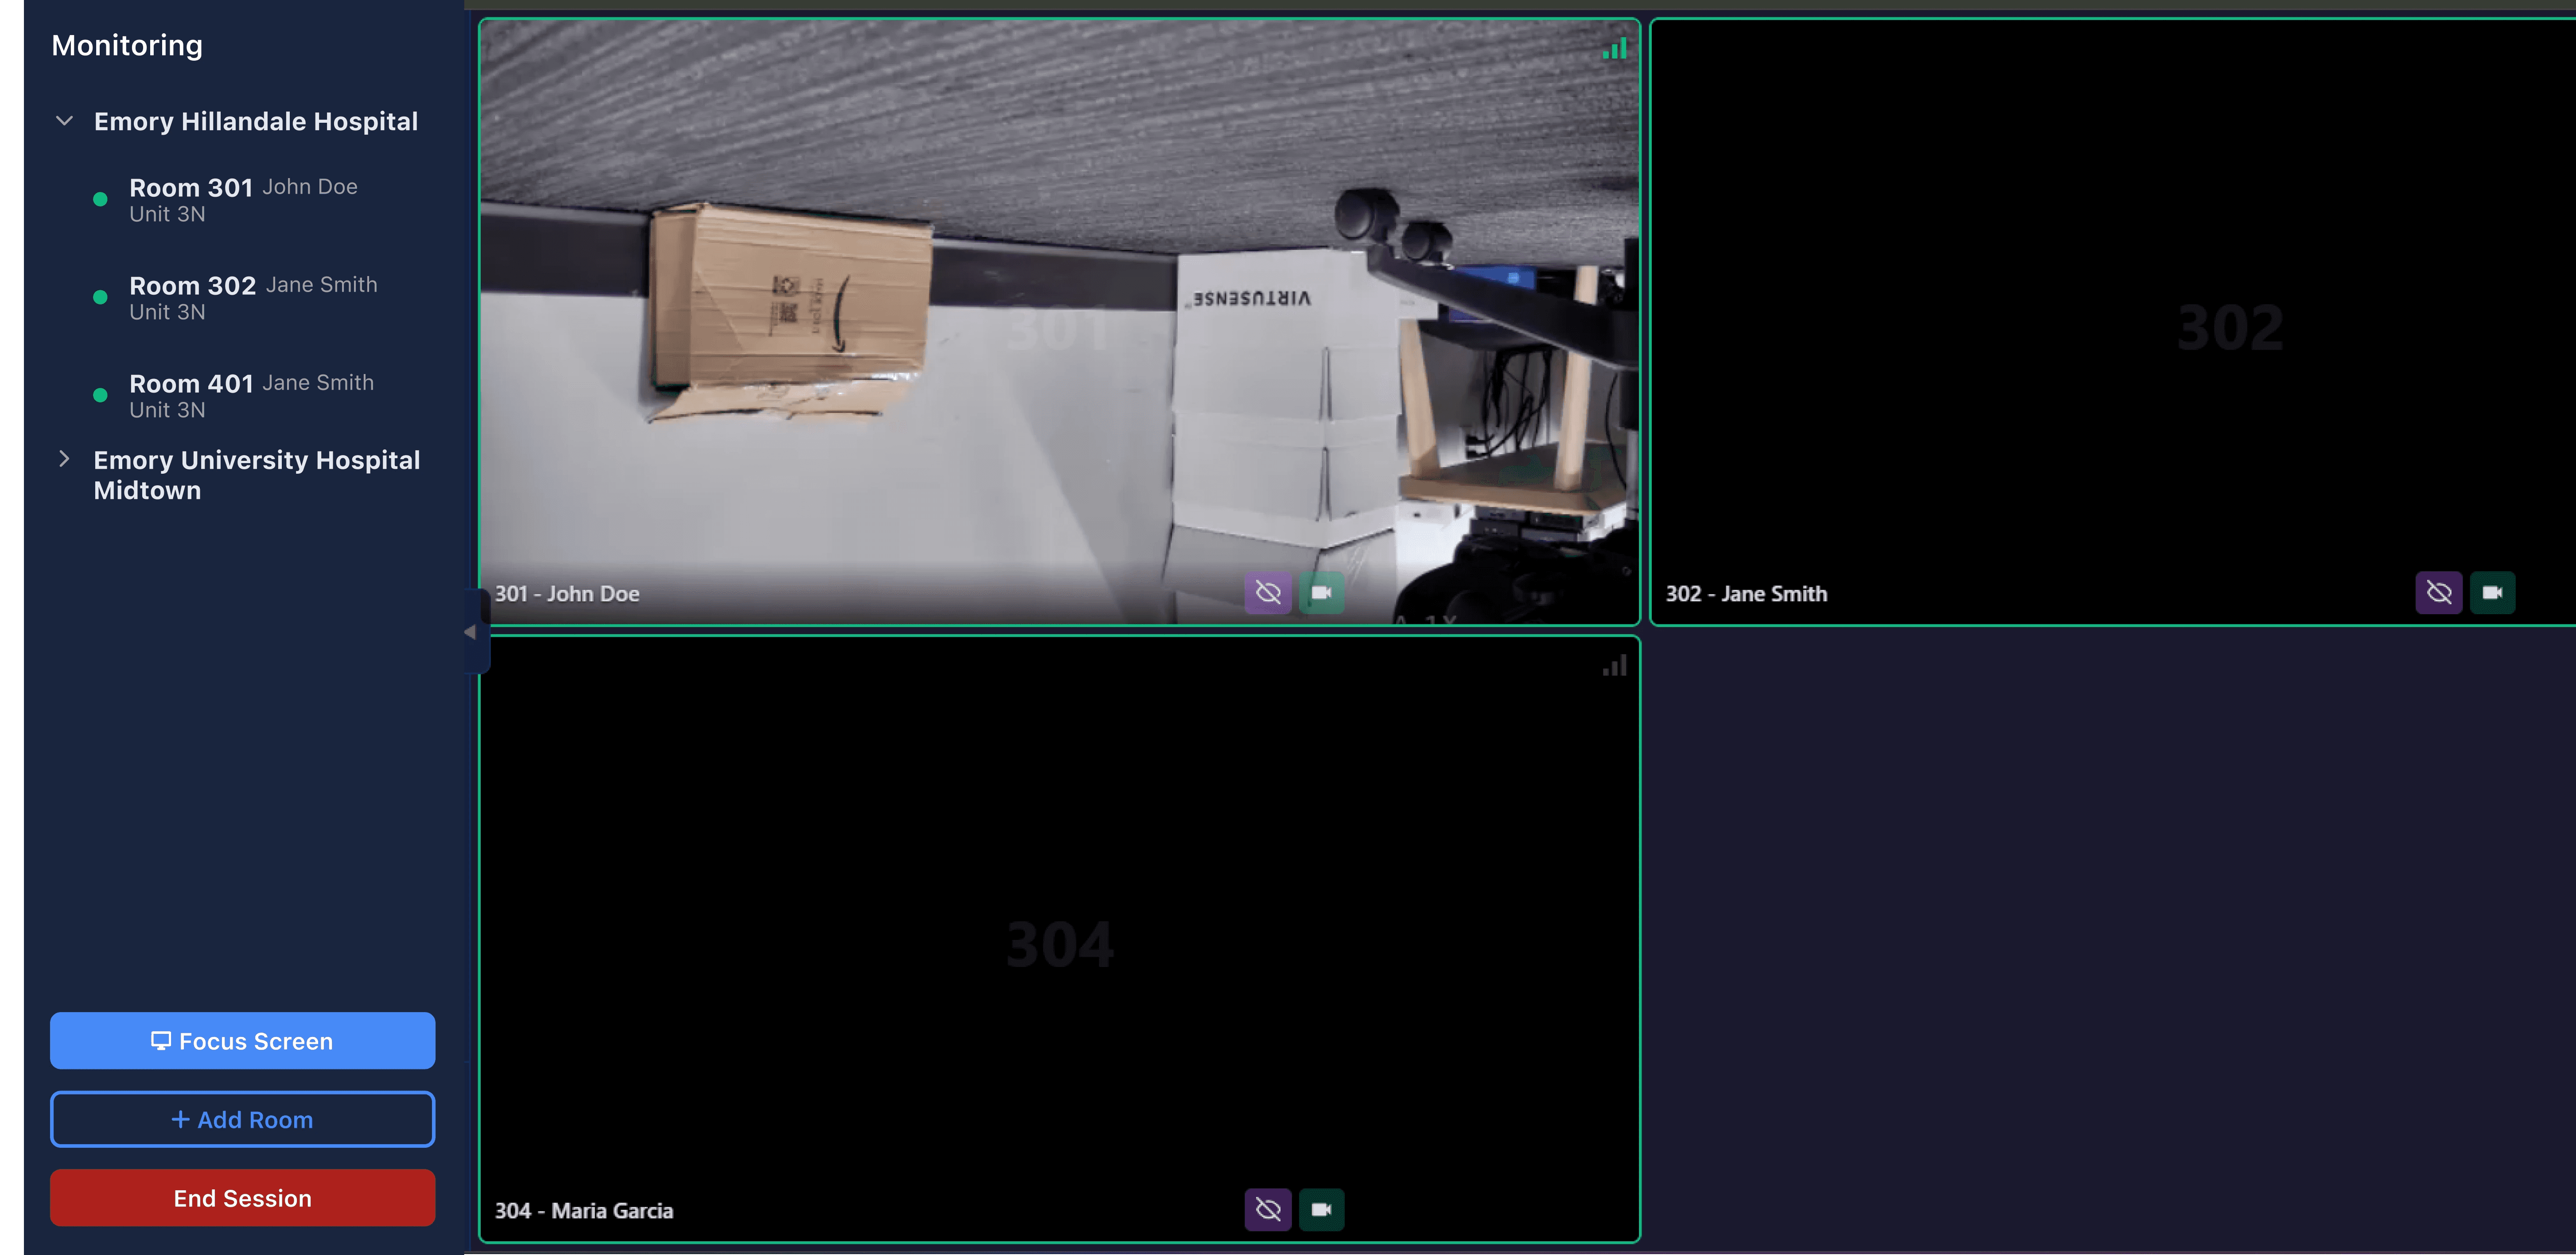The width and height of the screenshot is (2576, 1255).
Task: Collapse the sidebar with arrow handle
Action: click(x=470, y=632)
